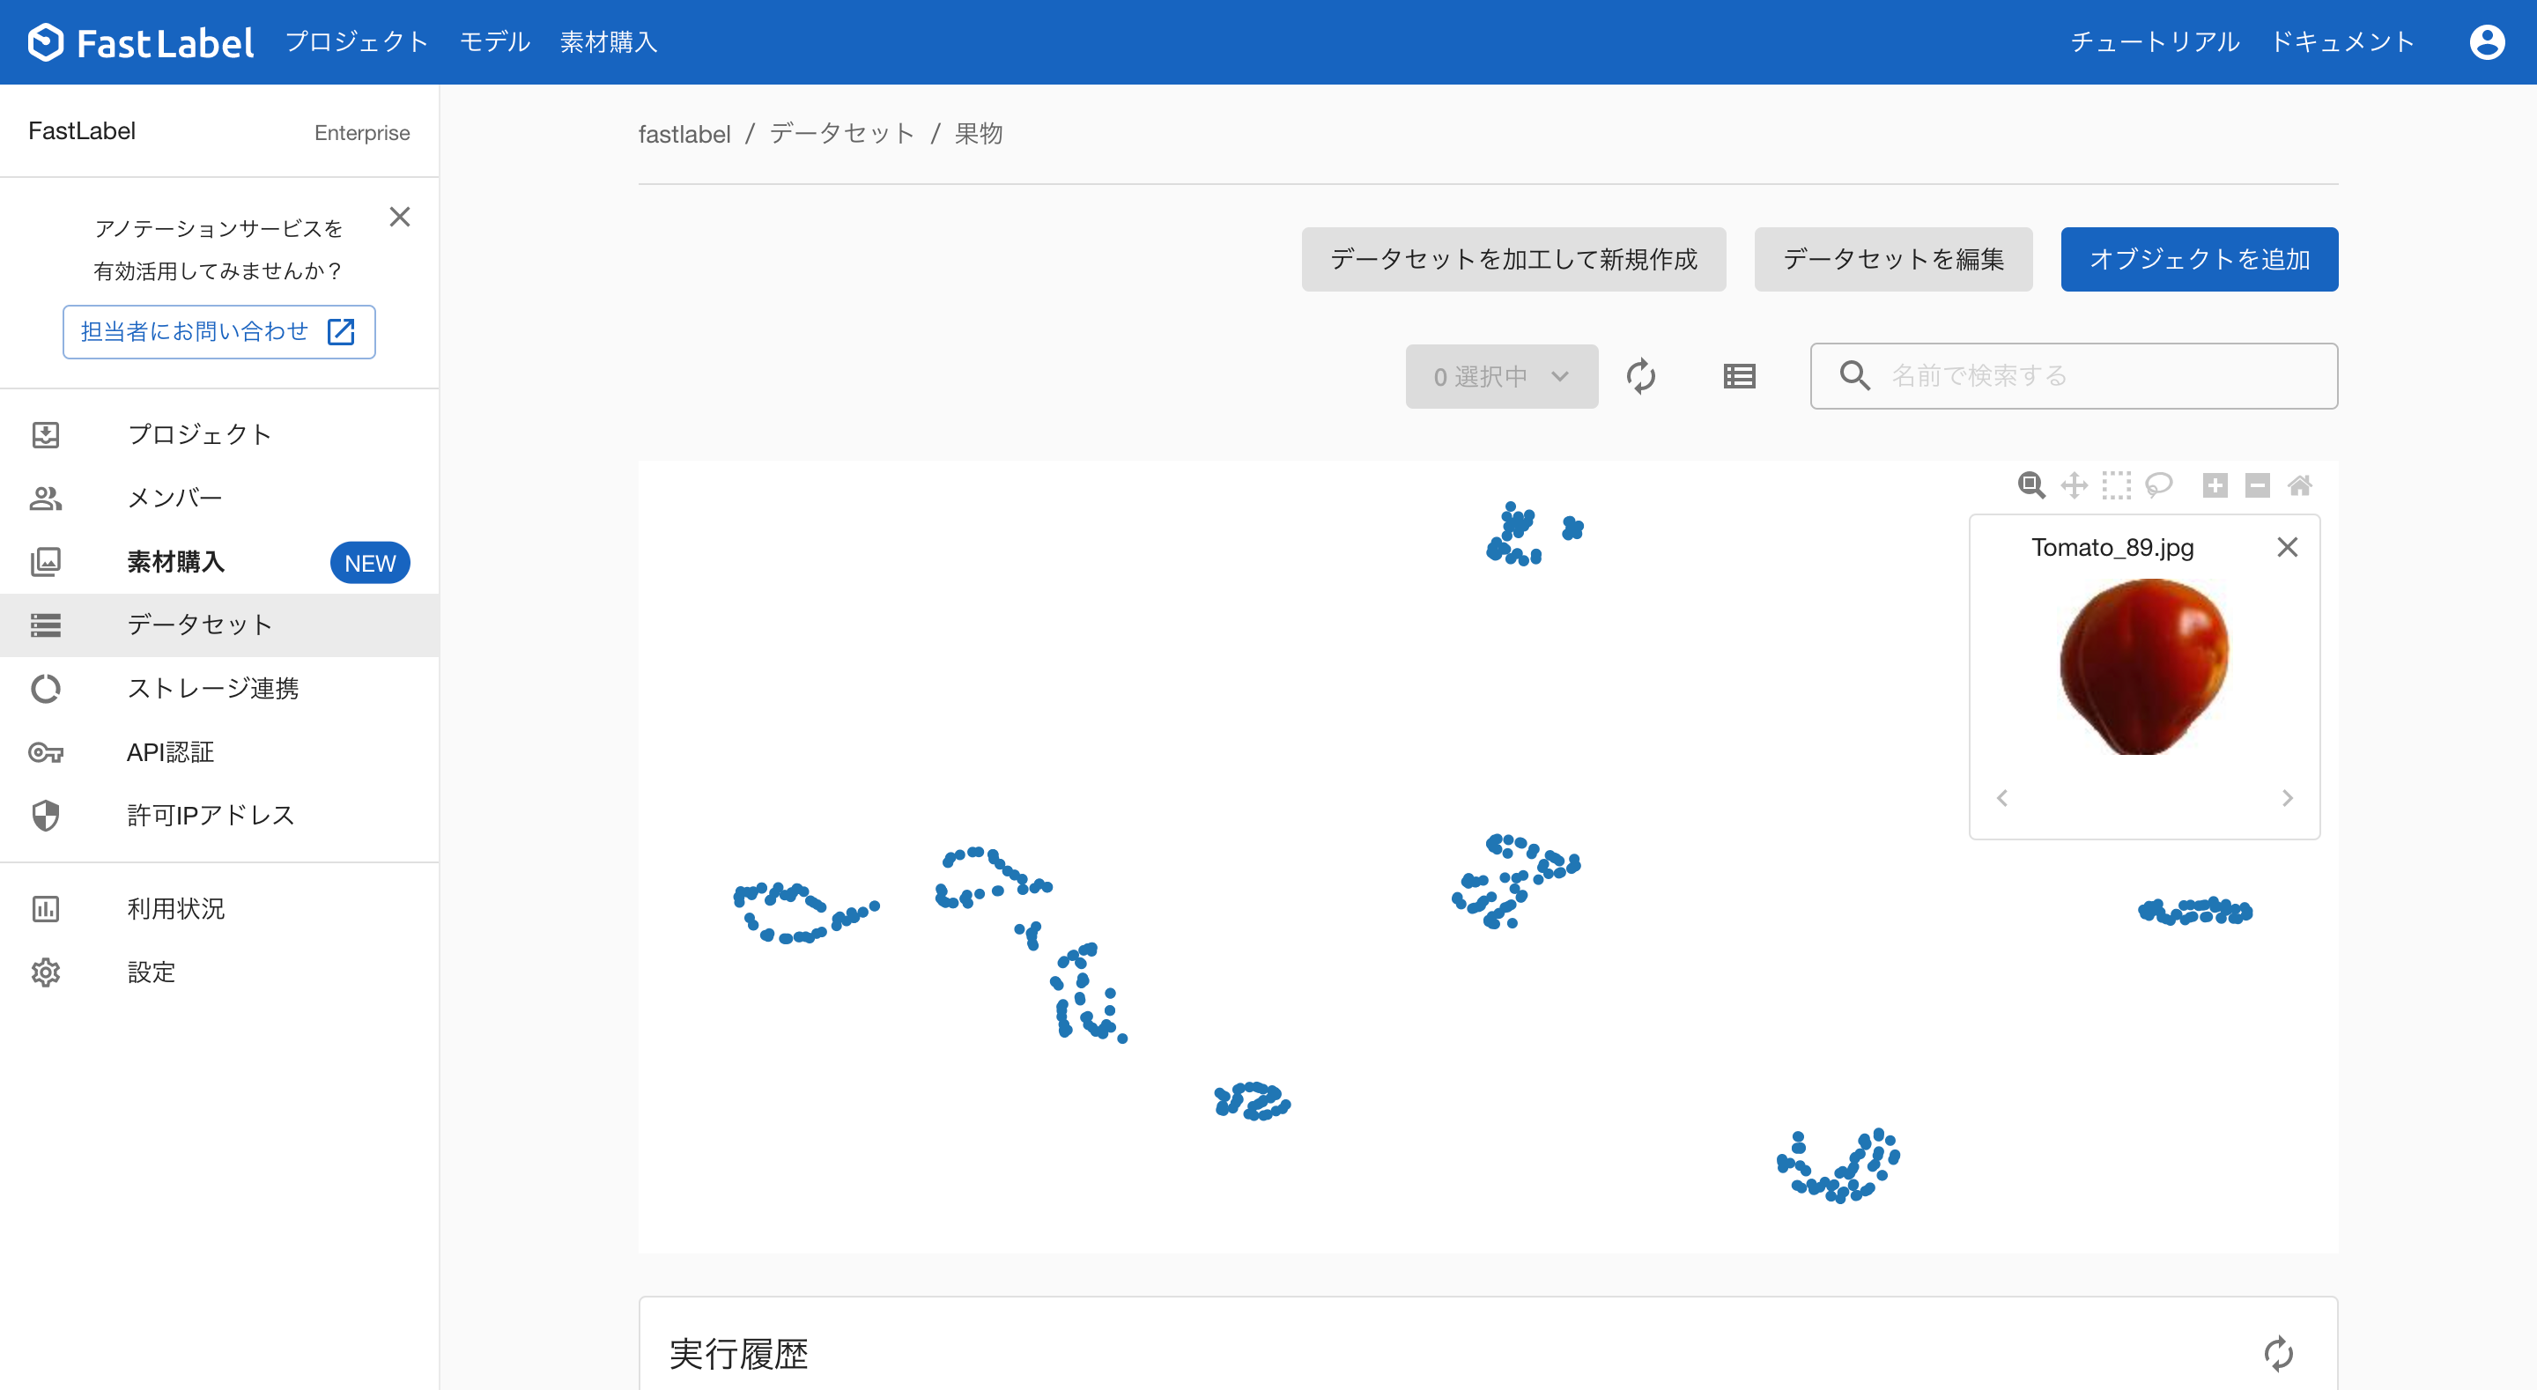Activate the pan tool in plot toolbar

[x=2073, y=484]
